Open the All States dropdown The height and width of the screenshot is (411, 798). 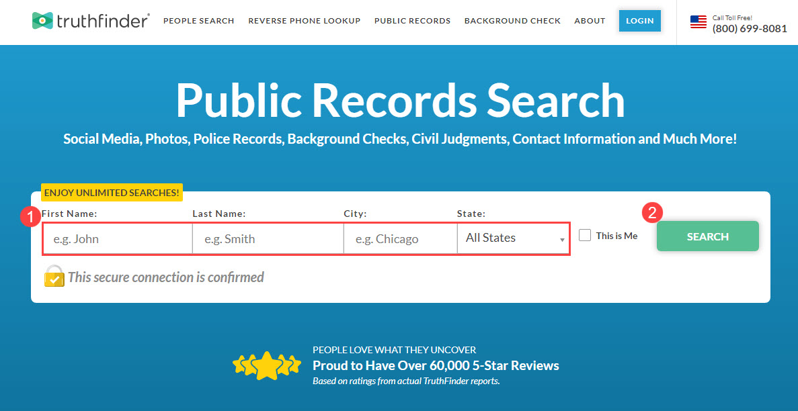[513, 238]
